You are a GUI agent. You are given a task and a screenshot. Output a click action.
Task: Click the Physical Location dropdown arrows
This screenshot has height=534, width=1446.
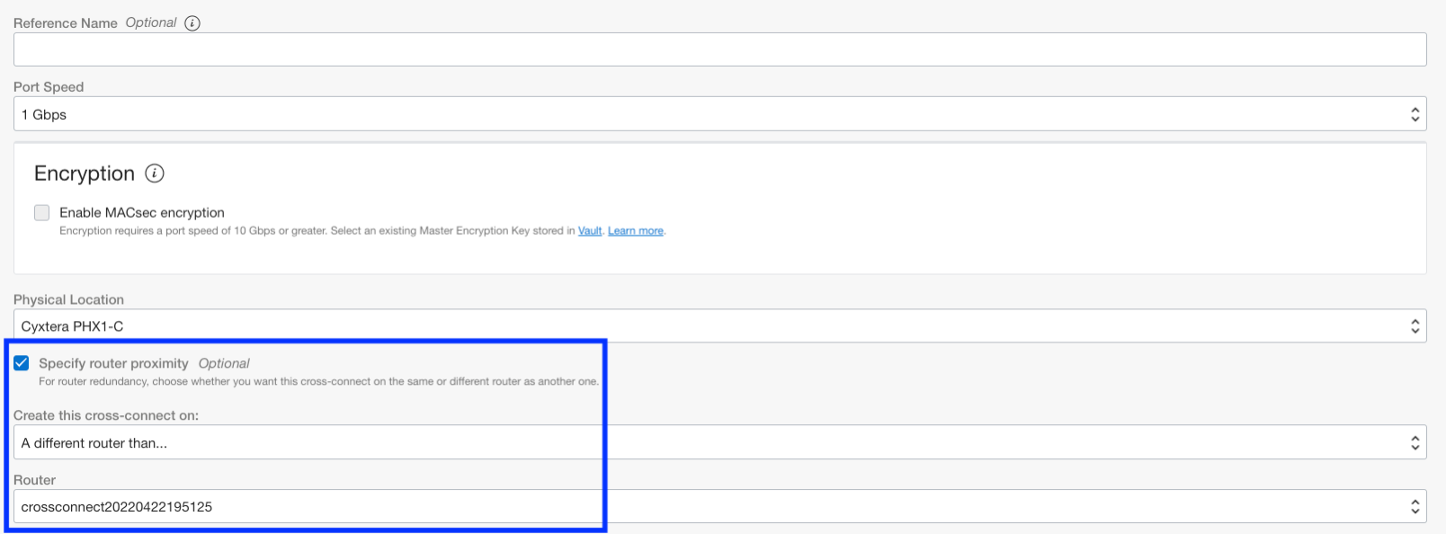click(x=1415, y=326)
